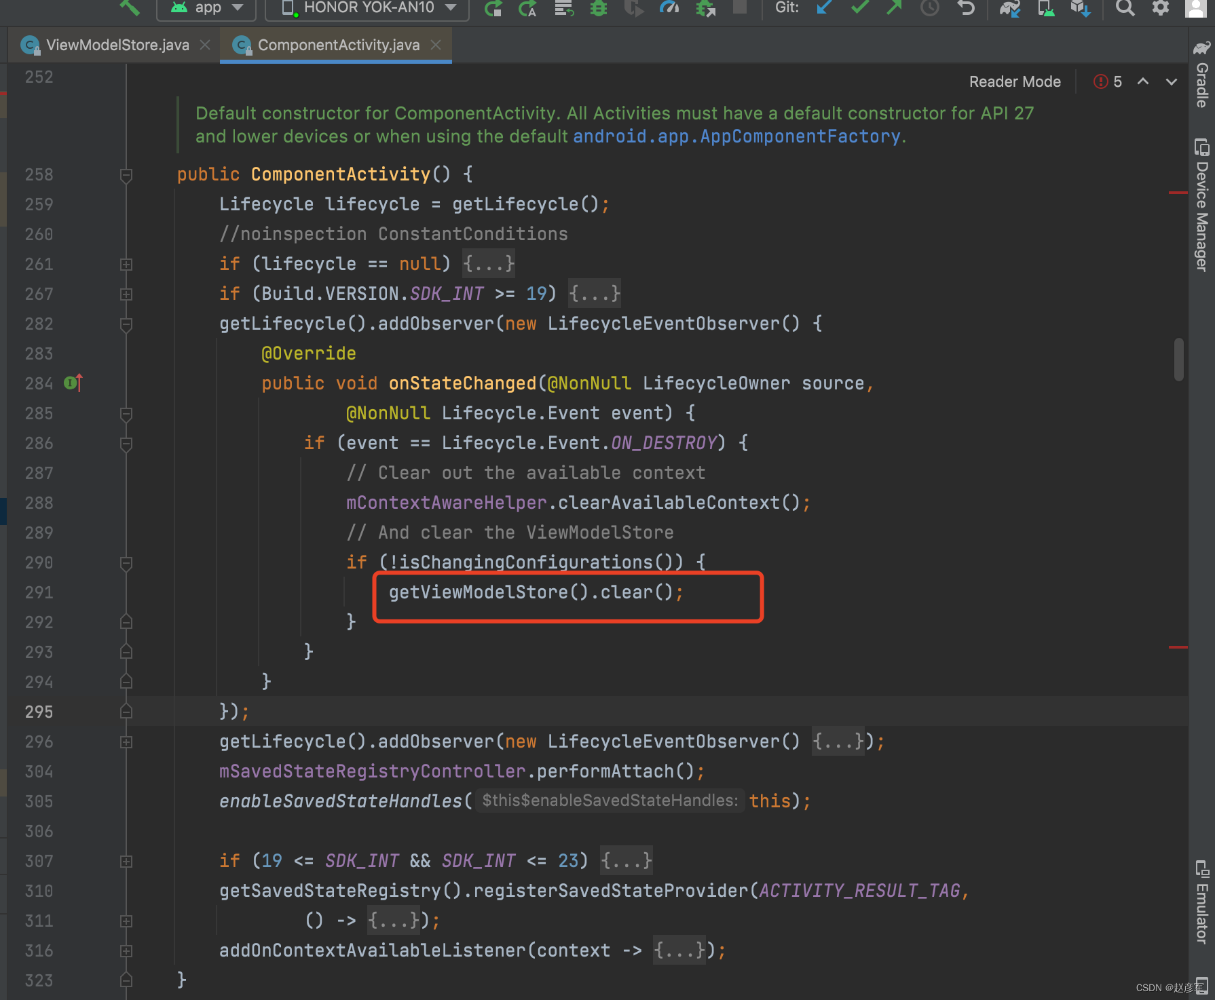Open the IDE settings gear icon
The height and width of the screenshot is (1000, 1215).
(x=1161, y=8)
